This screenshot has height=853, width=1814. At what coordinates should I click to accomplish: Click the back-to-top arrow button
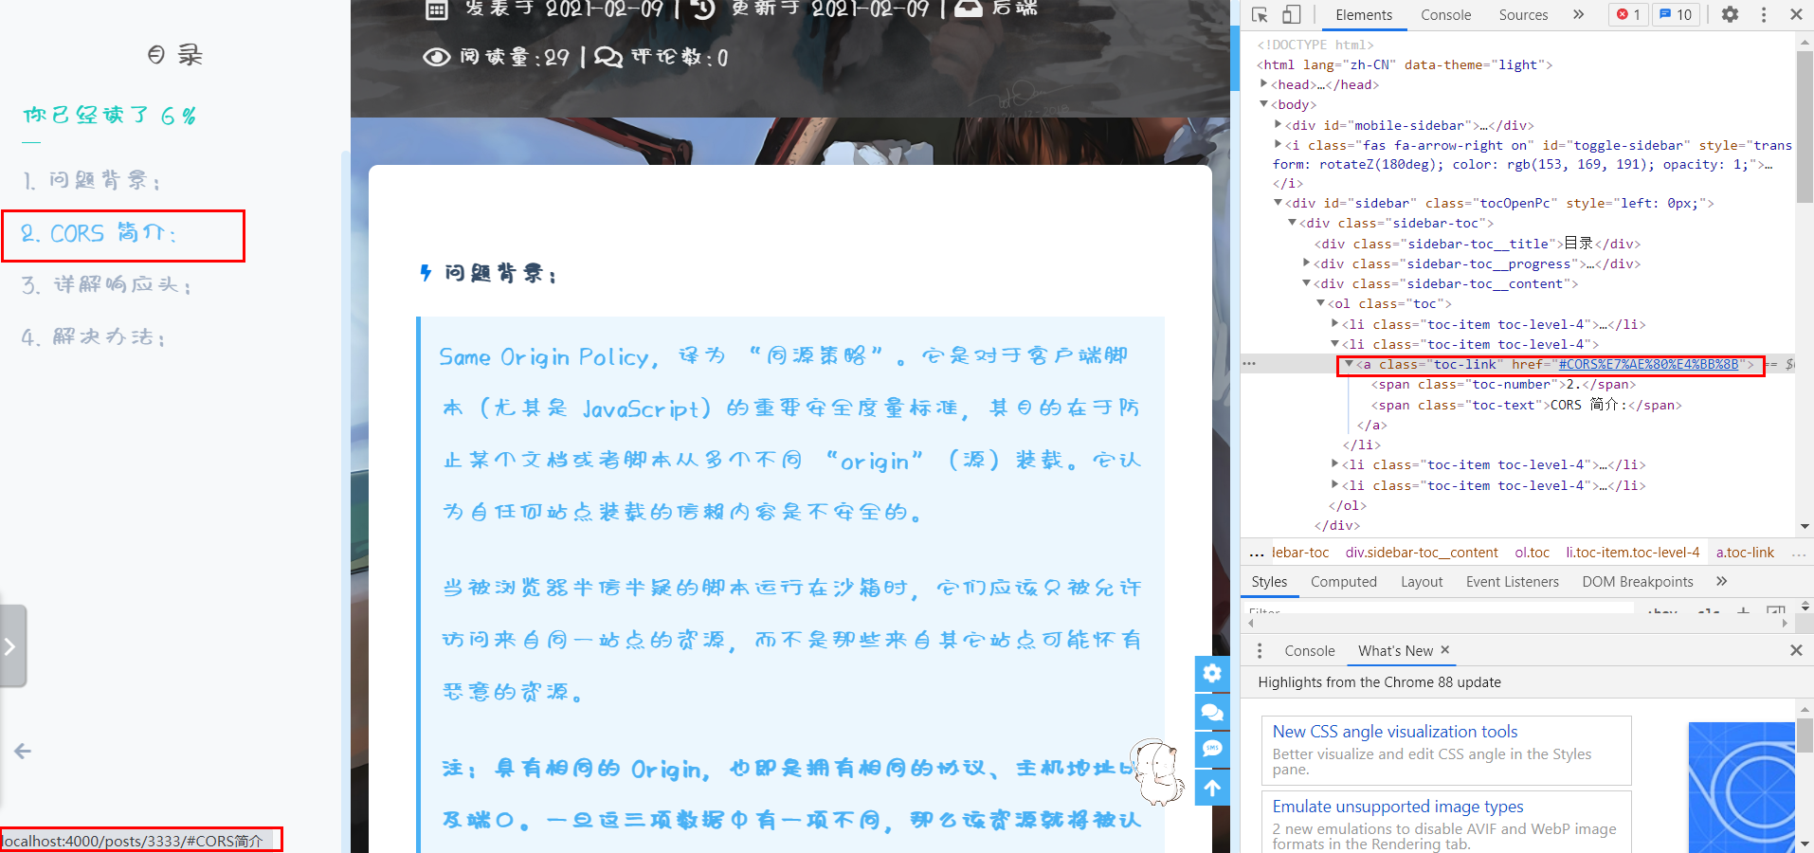[1211, 787]
